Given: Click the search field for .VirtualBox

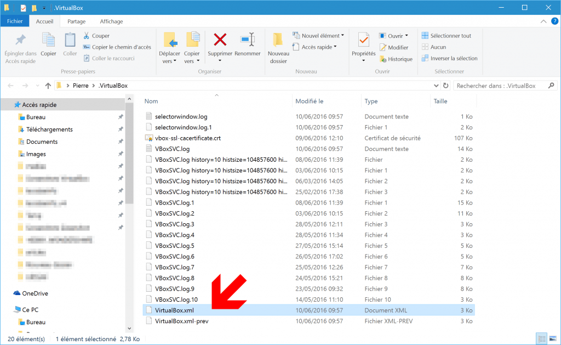Looking at the screenshot, I should coord(500,86).
